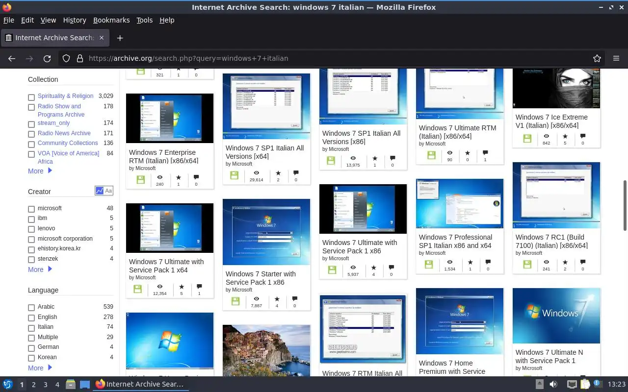Screen dimensions: 628x392
Task: Open the View menu
Action: (x=48, y=20)
